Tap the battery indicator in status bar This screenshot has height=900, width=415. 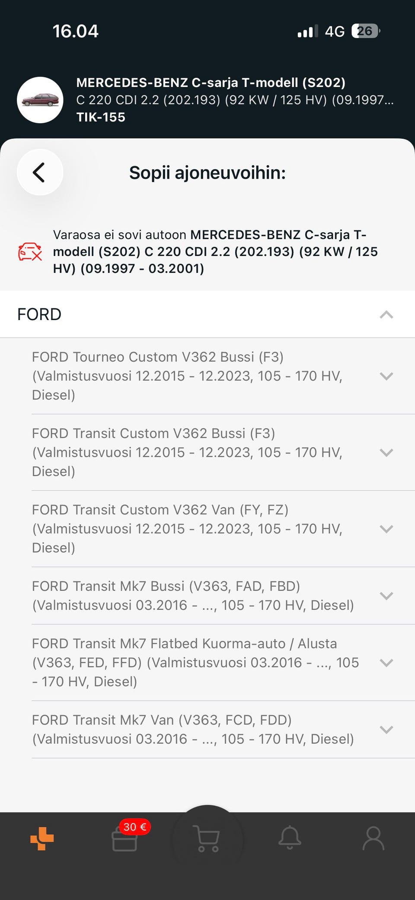point(365,31)
